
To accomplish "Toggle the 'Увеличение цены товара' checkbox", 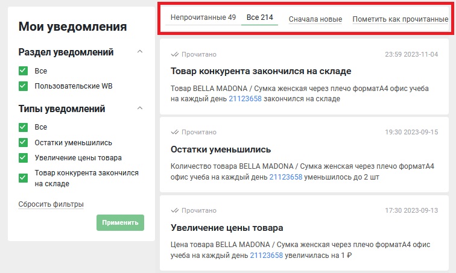I will coord(24,158).
